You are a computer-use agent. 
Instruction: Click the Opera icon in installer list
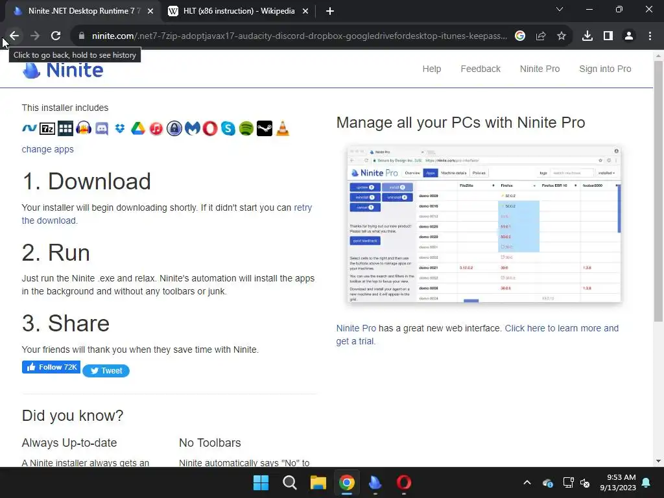pyautogui.click(x=210, y=128)
